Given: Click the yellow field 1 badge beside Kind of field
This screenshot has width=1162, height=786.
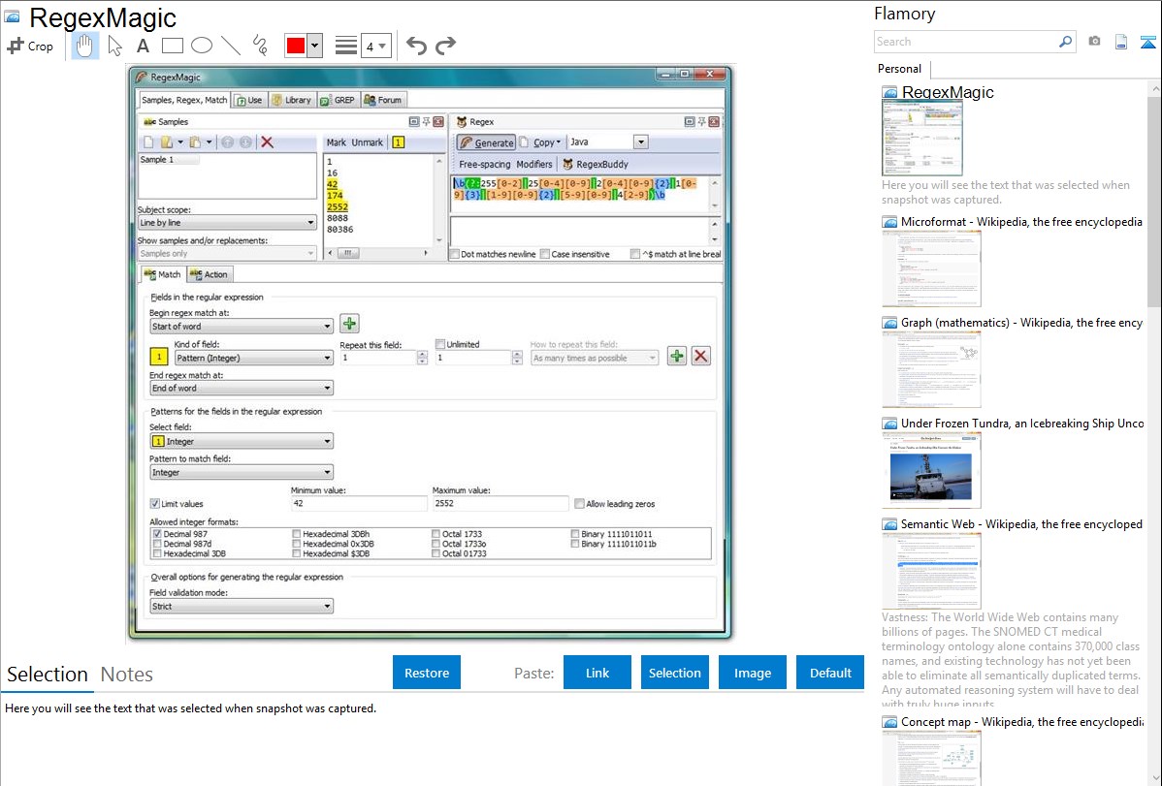Looking at the screenshot, I should point(159,357).
